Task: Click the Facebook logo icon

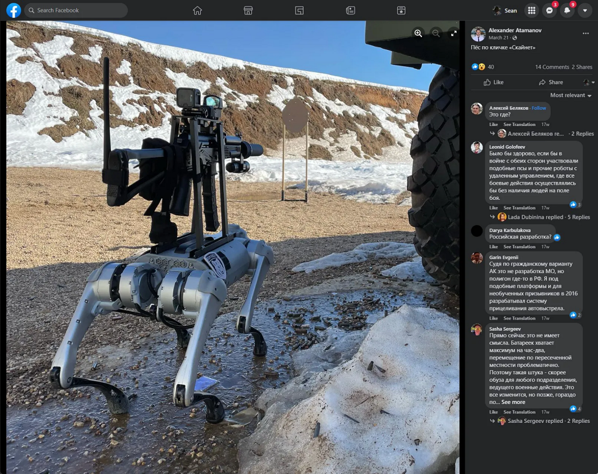Action: coord(13,10)
